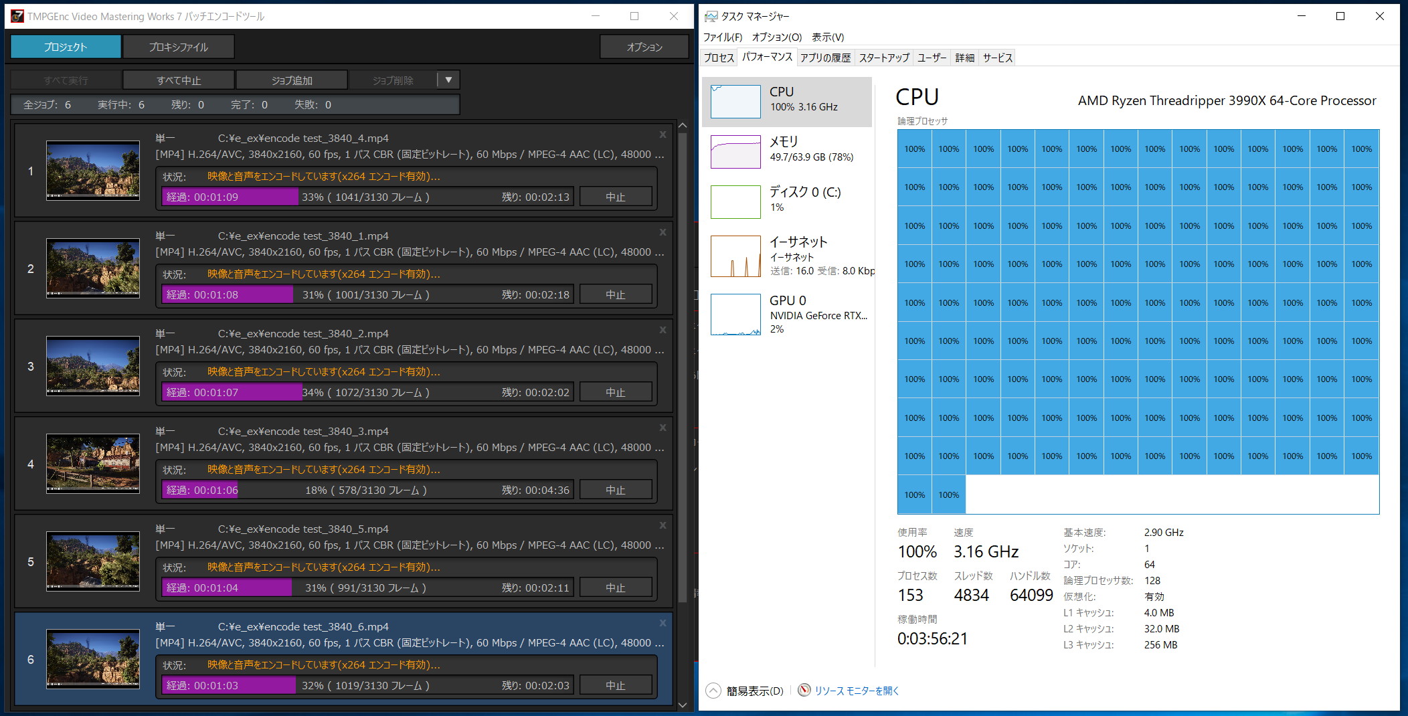Select job 4 file name encode test_3840_3.mp4
Viewport: 1408px width, 716px height.
tap(303, 432)
